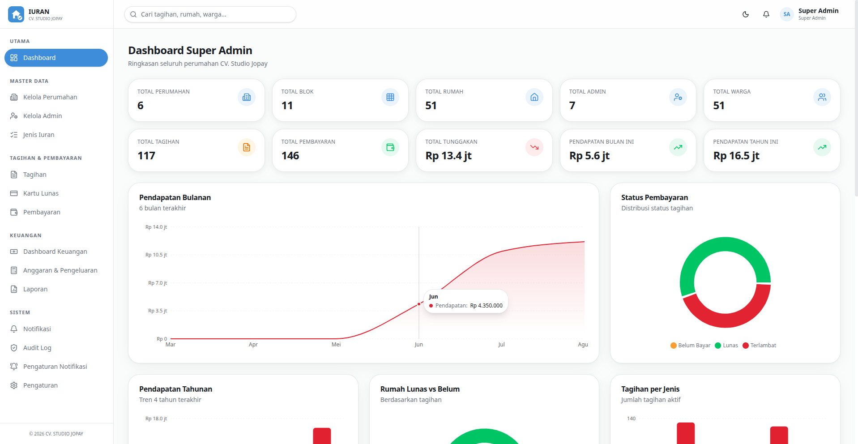Click the Pendapatan Tahunan card title
The width and height of the screenshot is (858, 444).
pyautogui.click(x=175, y=389)
